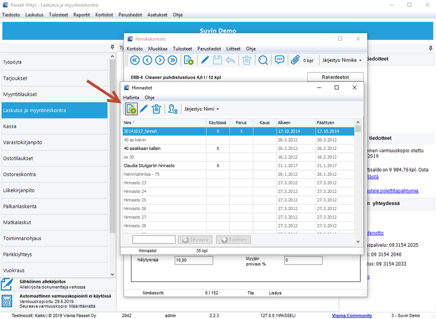The image size is (436, 319).
Task: Click the speech bubble notes icon
Action: tap(280, 60)
